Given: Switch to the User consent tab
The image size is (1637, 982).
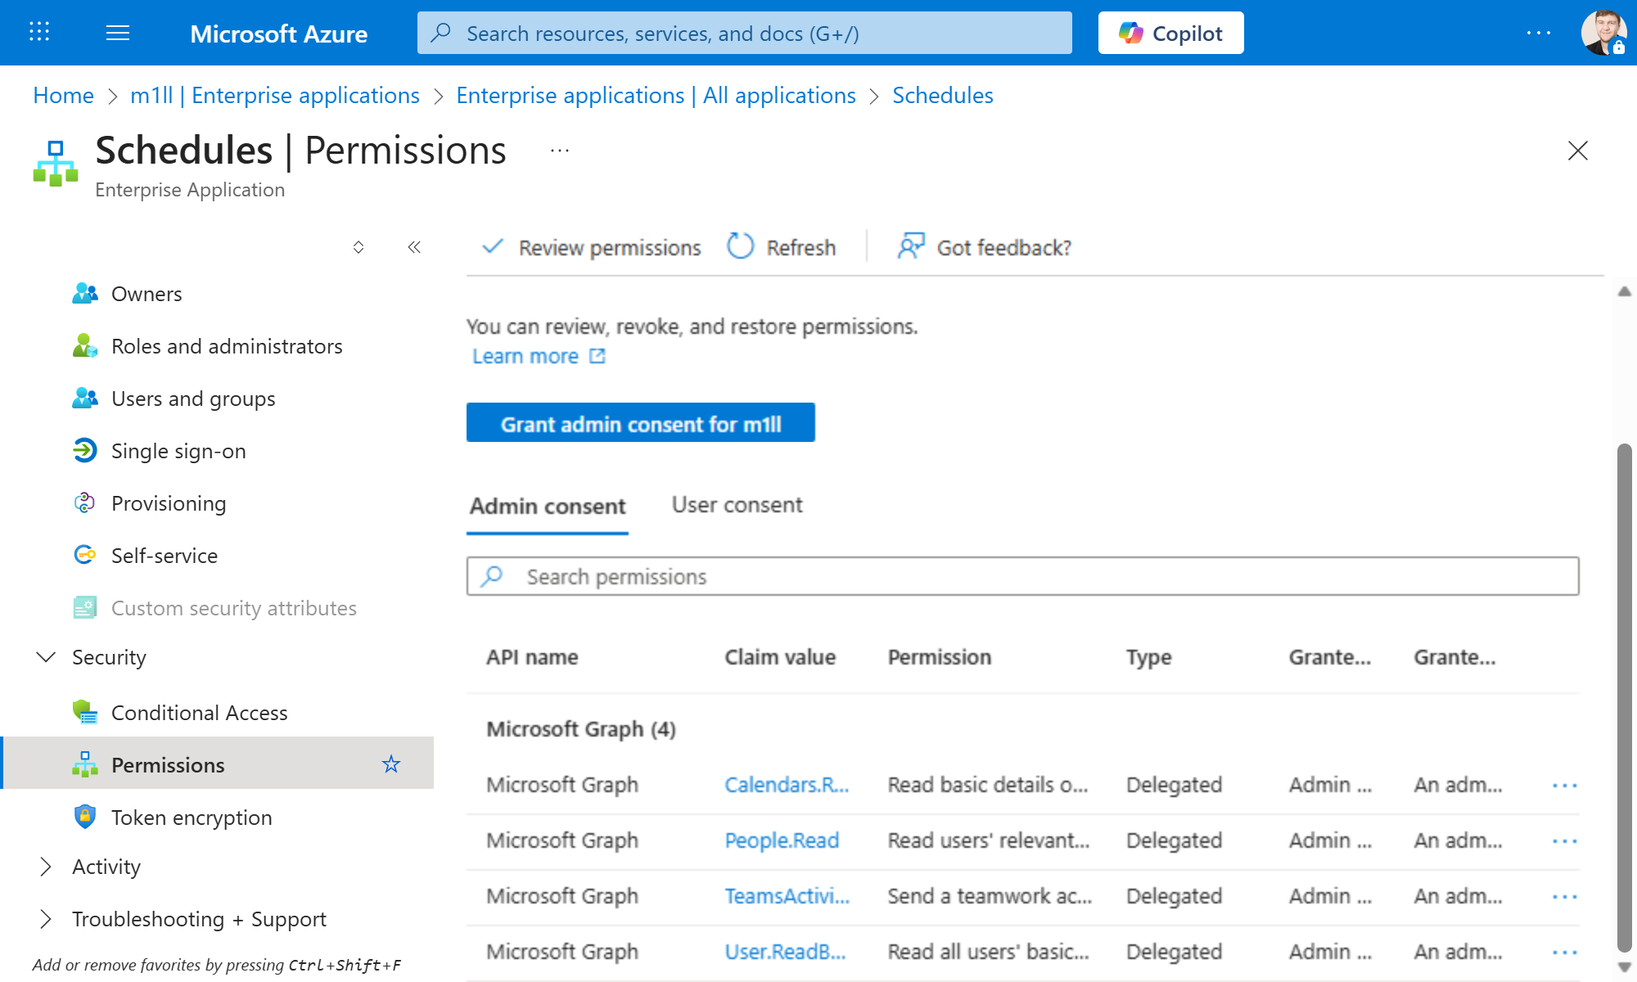Looking at the screenshot, I should coord(736,504).
